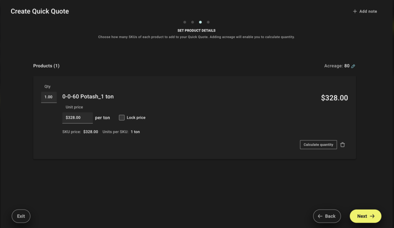Click the large $328.00 line total
The image size is (394, 228).
click(334, 98)
